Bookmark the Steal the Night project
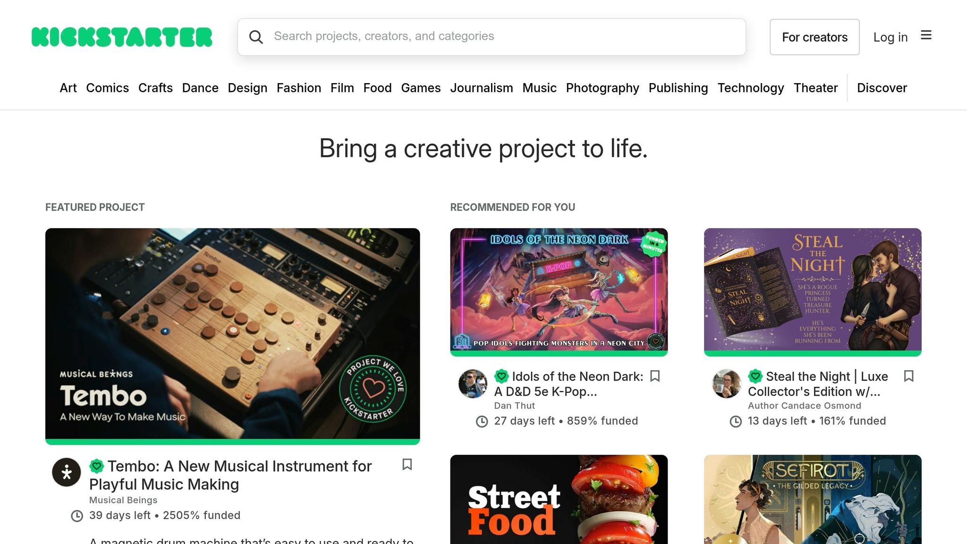This screenshot has width=967, height=544. coord(909,376)
